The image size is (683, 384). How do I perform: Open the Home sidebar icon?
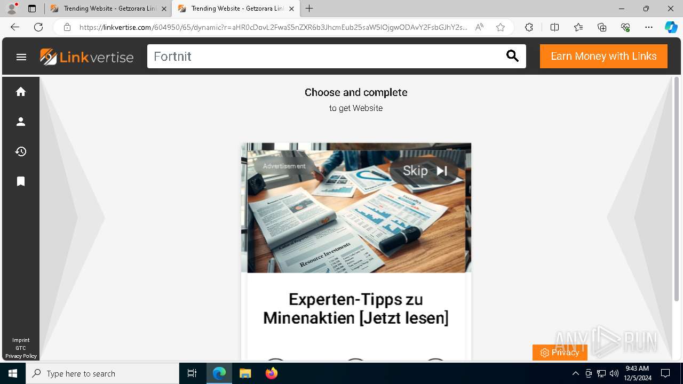coord(21,92)
